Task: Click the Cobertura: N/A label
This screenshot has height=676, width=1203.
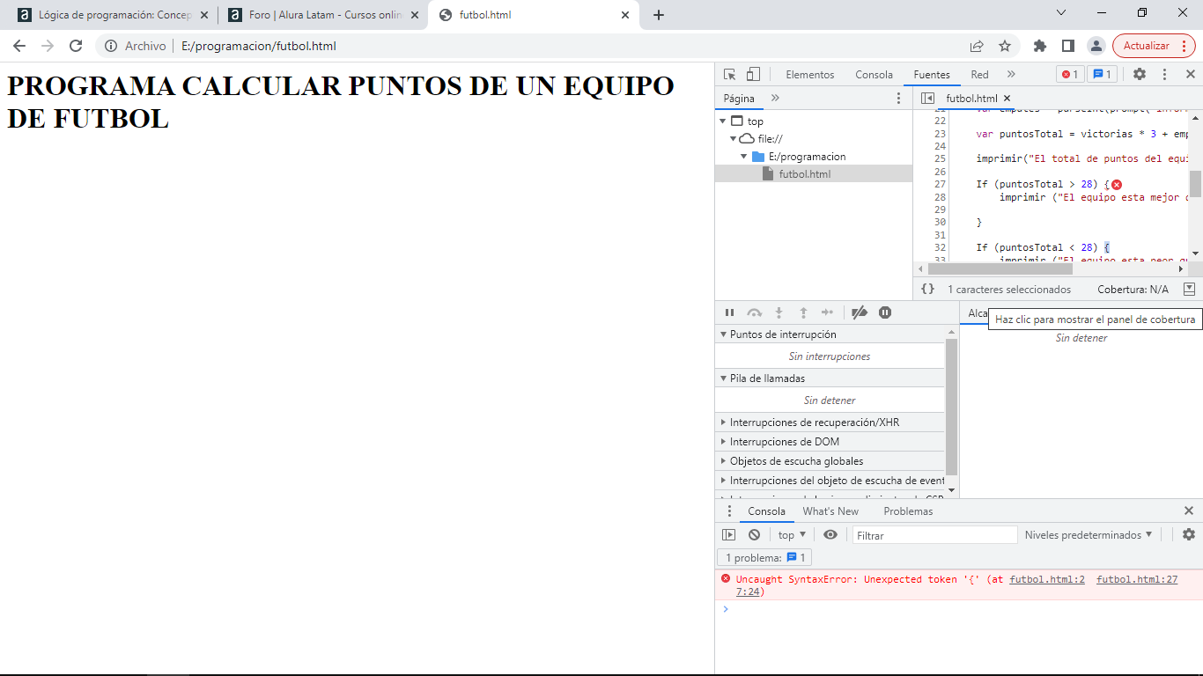Action: pyautogui.click(x=1133, y=290)
